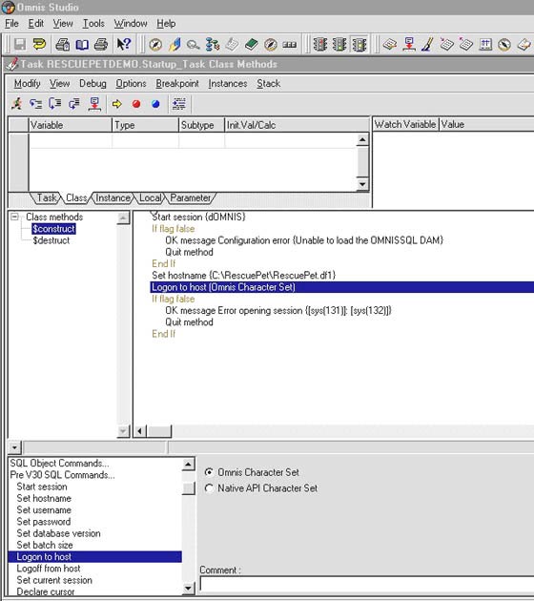Open the Debug menu
Screen dimensions: 534x601
click(x=92, y=84)
